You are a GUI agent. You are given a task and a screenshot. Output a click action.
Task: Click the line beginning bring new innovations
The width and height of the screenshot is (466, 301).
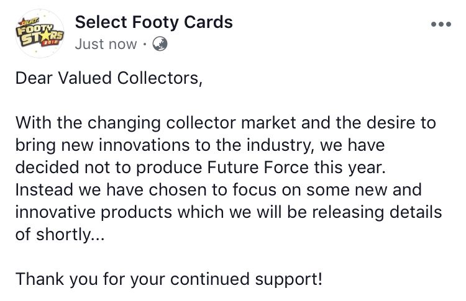point(200,145)
